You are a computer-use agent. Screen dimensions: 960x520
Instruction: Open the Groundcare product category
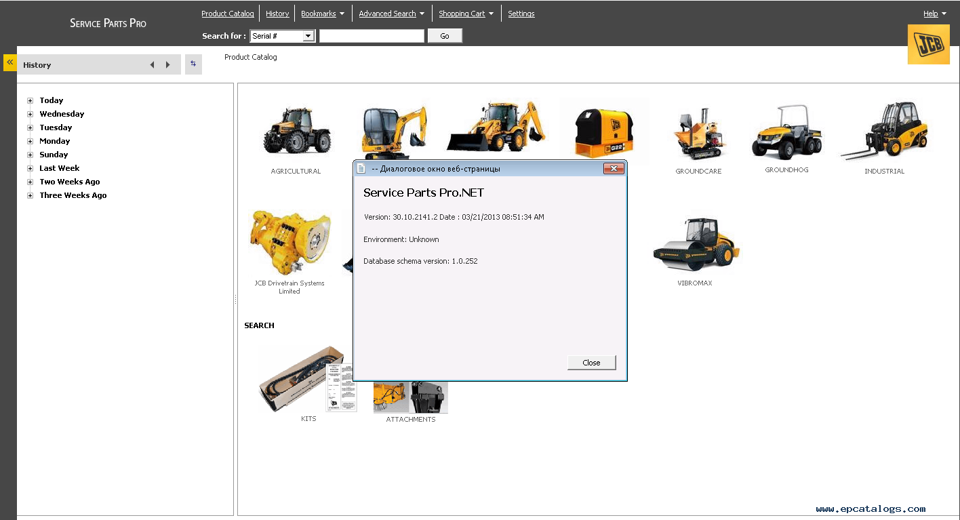click(698, 139)
